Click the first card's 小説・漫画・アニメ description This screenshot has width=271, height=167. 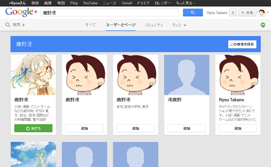(x=32, y=113)
